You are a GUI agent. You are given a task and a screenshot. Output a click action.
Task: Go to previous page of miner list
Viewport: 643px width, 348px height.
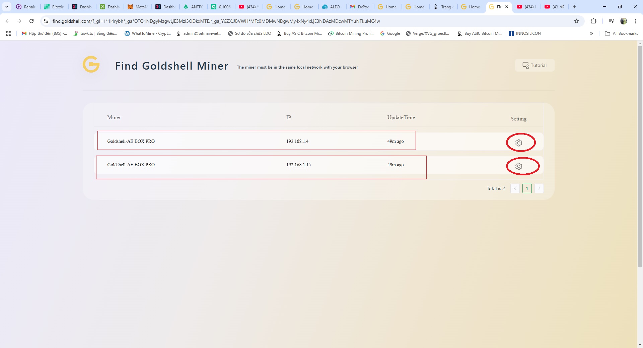tap(515, 188)
